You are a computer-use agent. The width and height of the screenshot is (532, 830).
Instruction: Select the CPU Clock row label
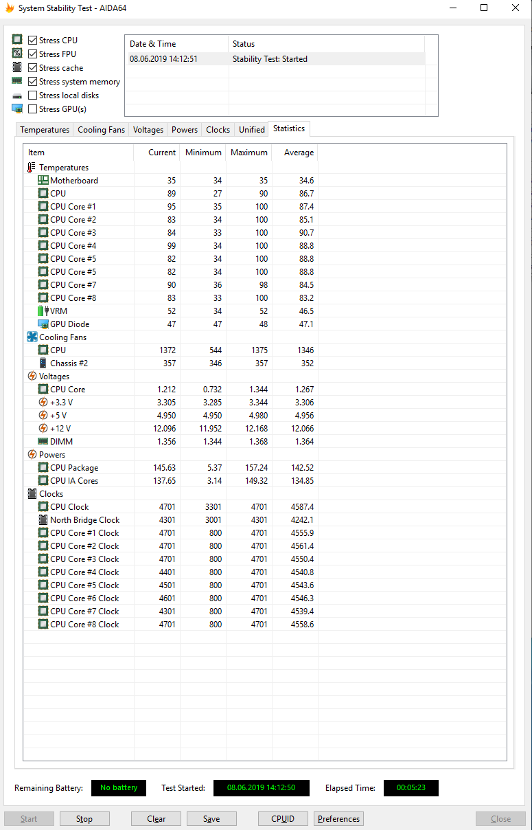click(69, 507)
